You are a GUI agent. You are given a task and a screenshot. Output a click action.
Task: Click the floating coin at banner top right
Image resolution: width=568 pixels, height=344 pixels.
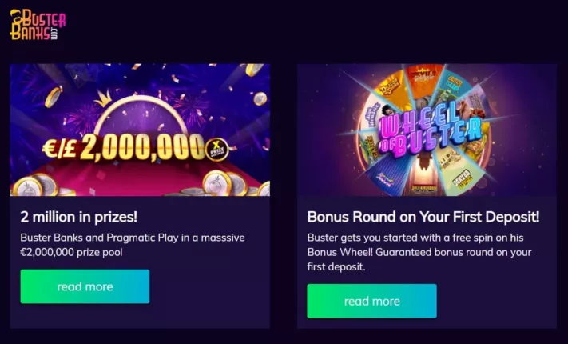[x=253, y=70]
